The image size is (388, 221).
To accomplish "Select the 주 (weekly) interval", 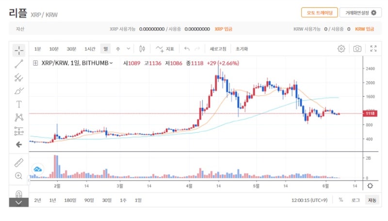I will 118,49.
